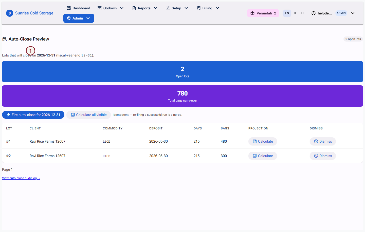Click calculator icon in lot #1 row

coord(255,141)
